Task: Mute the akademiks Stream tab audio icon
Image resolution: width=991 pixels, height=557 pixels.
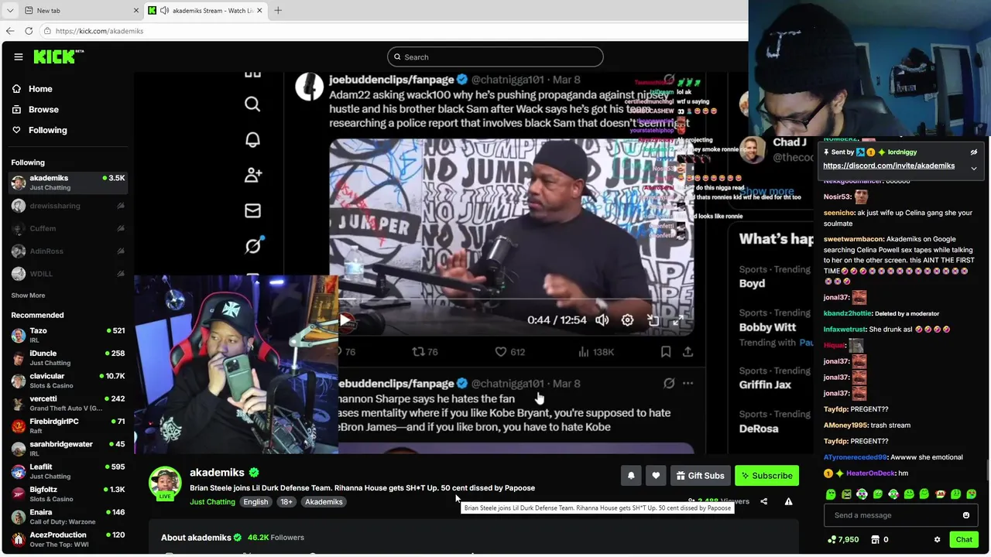Action: click(164, 10)
